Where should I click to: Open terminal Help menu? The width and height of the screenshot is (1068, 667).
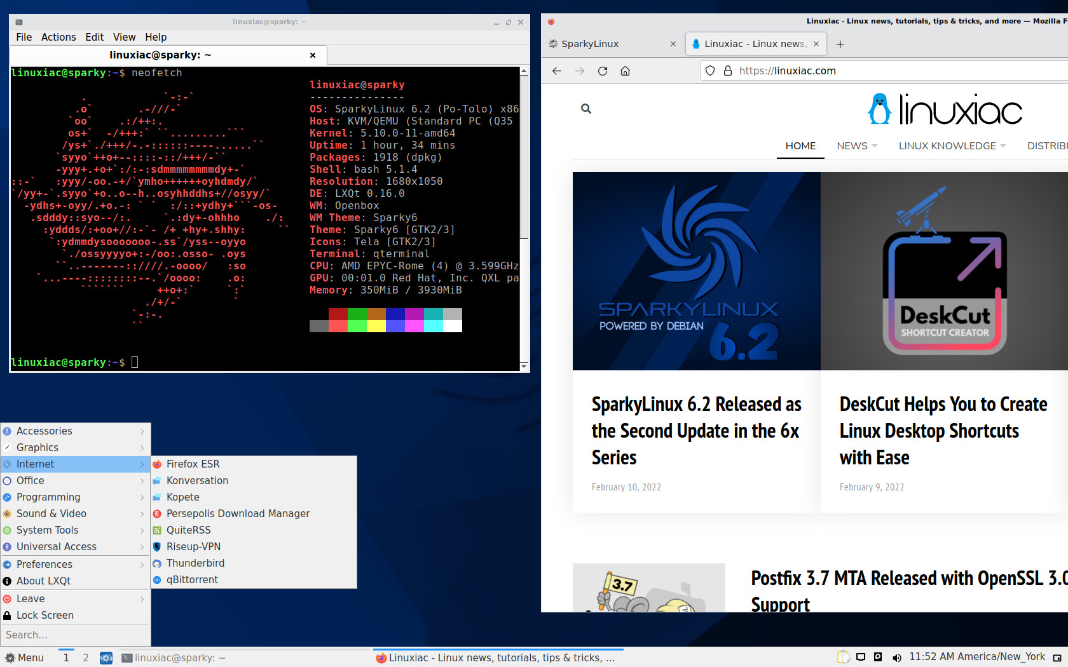[156, 37]
